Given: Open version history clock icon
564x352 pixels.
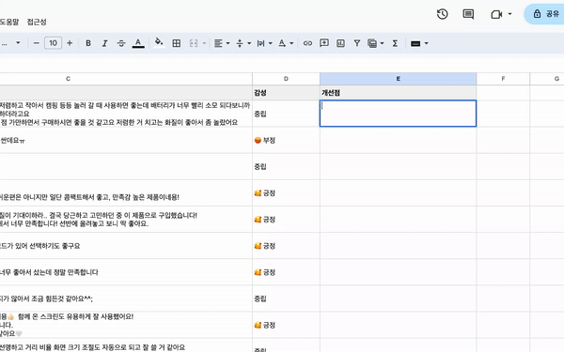Looking at the screenshot, I should [x=442, y=14].
